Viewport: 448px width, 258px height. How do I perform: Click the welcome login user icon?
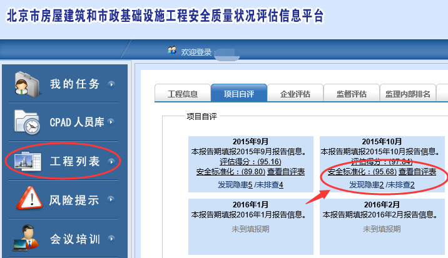(172, 51)
